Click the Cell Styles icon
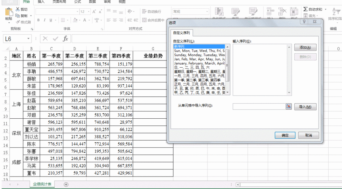This screenshot has height=189, width=342. (x=253, y=12)
